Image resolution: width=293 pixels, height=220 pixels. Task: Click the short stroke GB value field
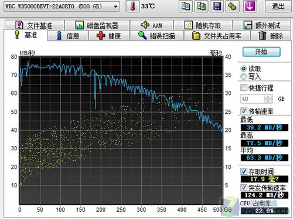pos(253,99)
